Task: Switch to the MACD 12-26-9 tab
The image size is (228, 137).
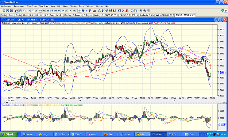Action: click(111, 15)
